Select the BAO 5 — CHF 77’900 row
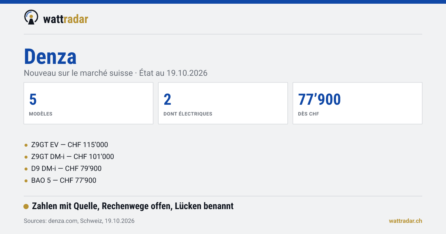This screenshot has height=234, width=446. 60,181
